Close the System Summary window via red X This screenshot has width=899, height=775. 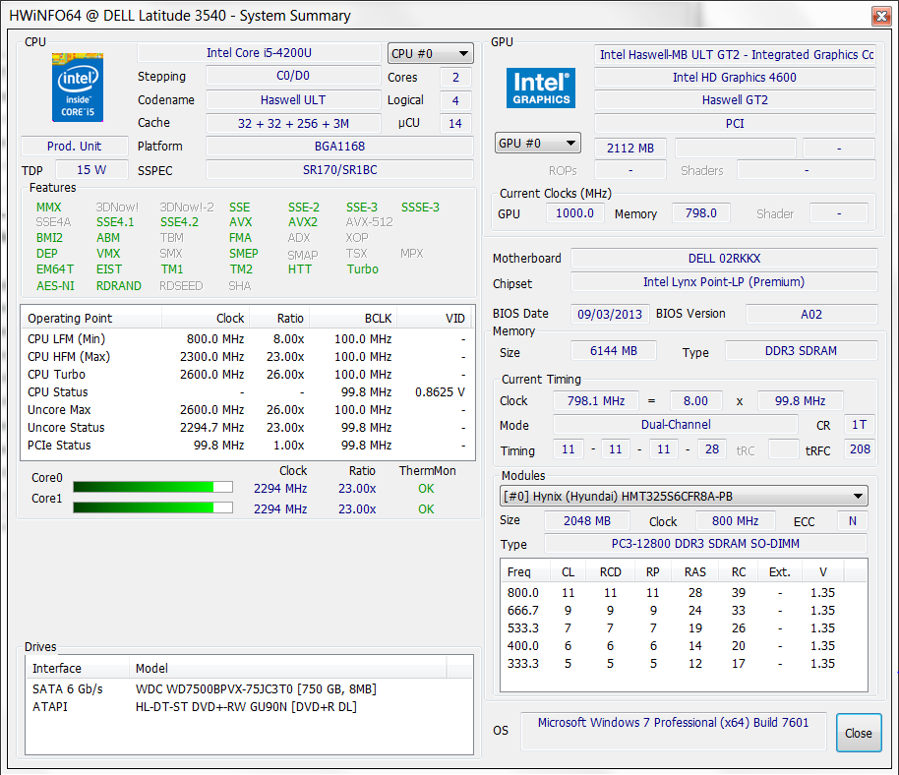click(881, 16)
